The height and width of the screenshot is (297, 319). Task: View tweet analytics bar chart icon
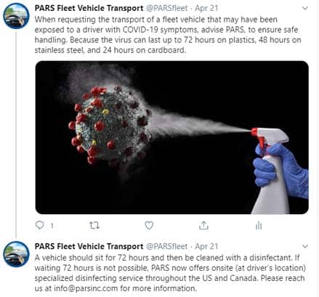pyautogui.click(x=259, y=225)
